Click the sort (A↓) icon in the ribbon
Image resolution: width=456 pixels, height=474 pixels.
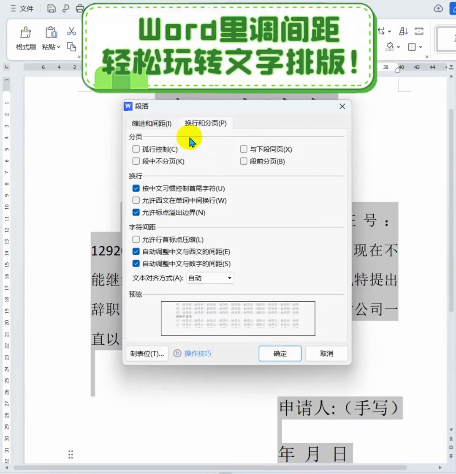pos(403,32)
